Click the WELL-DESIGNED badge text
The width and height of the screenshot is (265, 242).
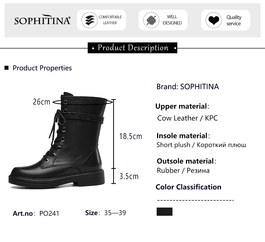[x=172, y=20]
